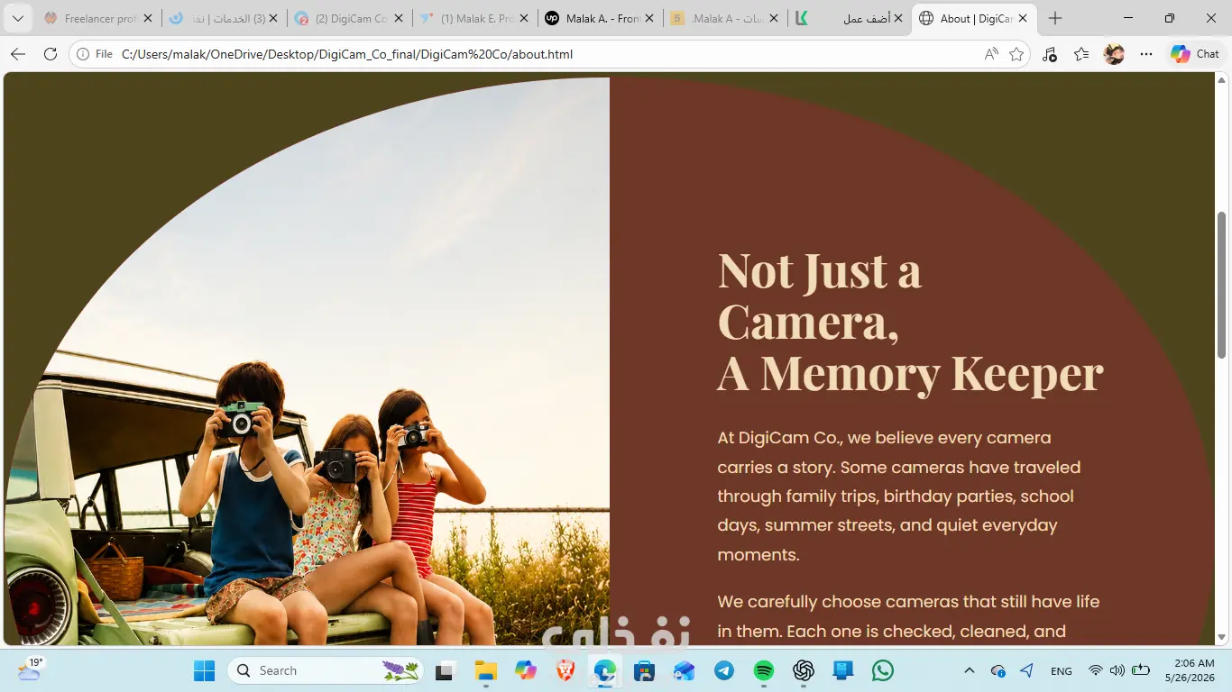Open Microsoft Store from the taskbar
This screenshot has height=692, width=1232.
[x=645, y=670]
